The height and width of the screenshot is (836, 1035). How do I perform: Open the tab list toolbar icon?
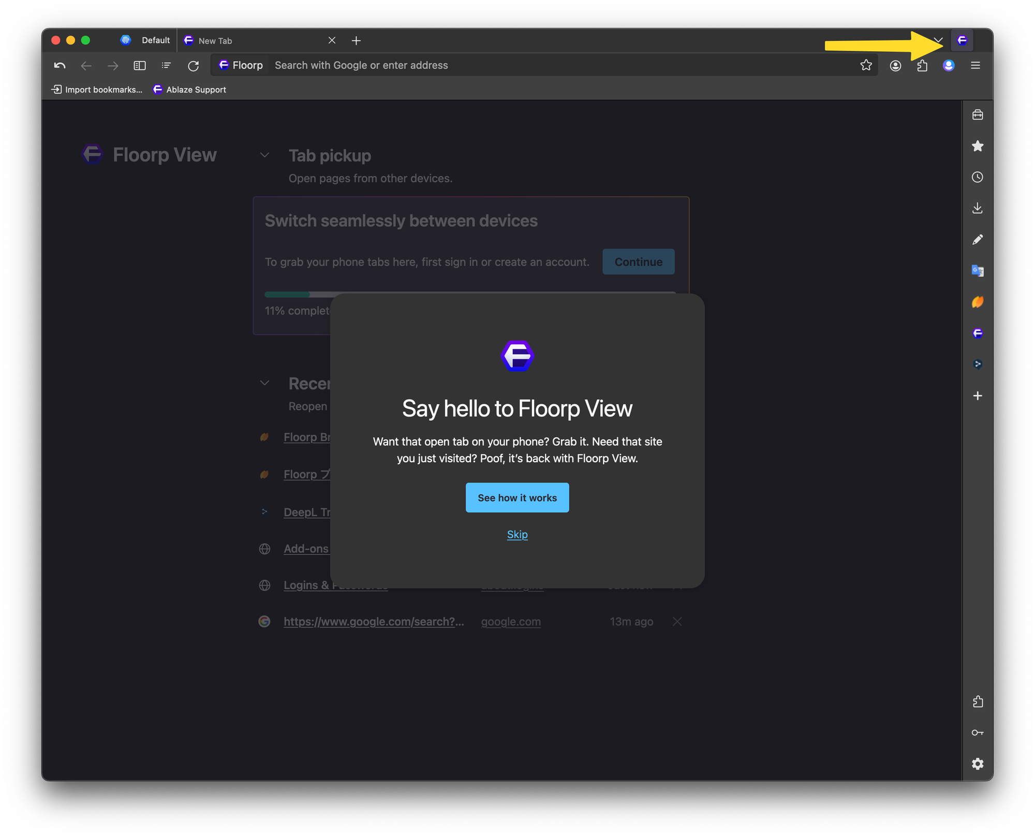166,66
